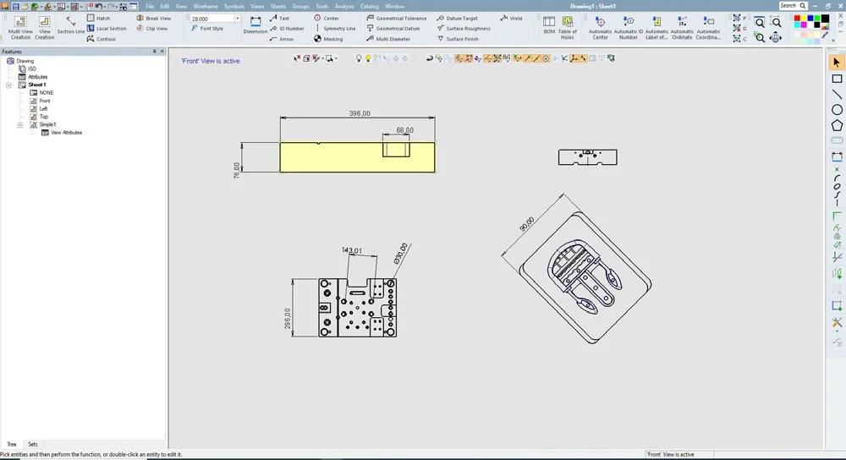This screenshot has width=846, height=460.
Task: Create a BOM table
Action: pos(549,25)
